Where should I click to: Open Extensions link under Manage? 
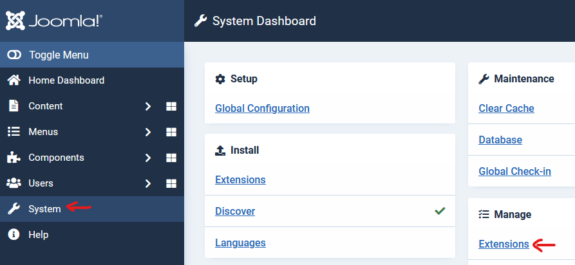[x=504, y=244]
